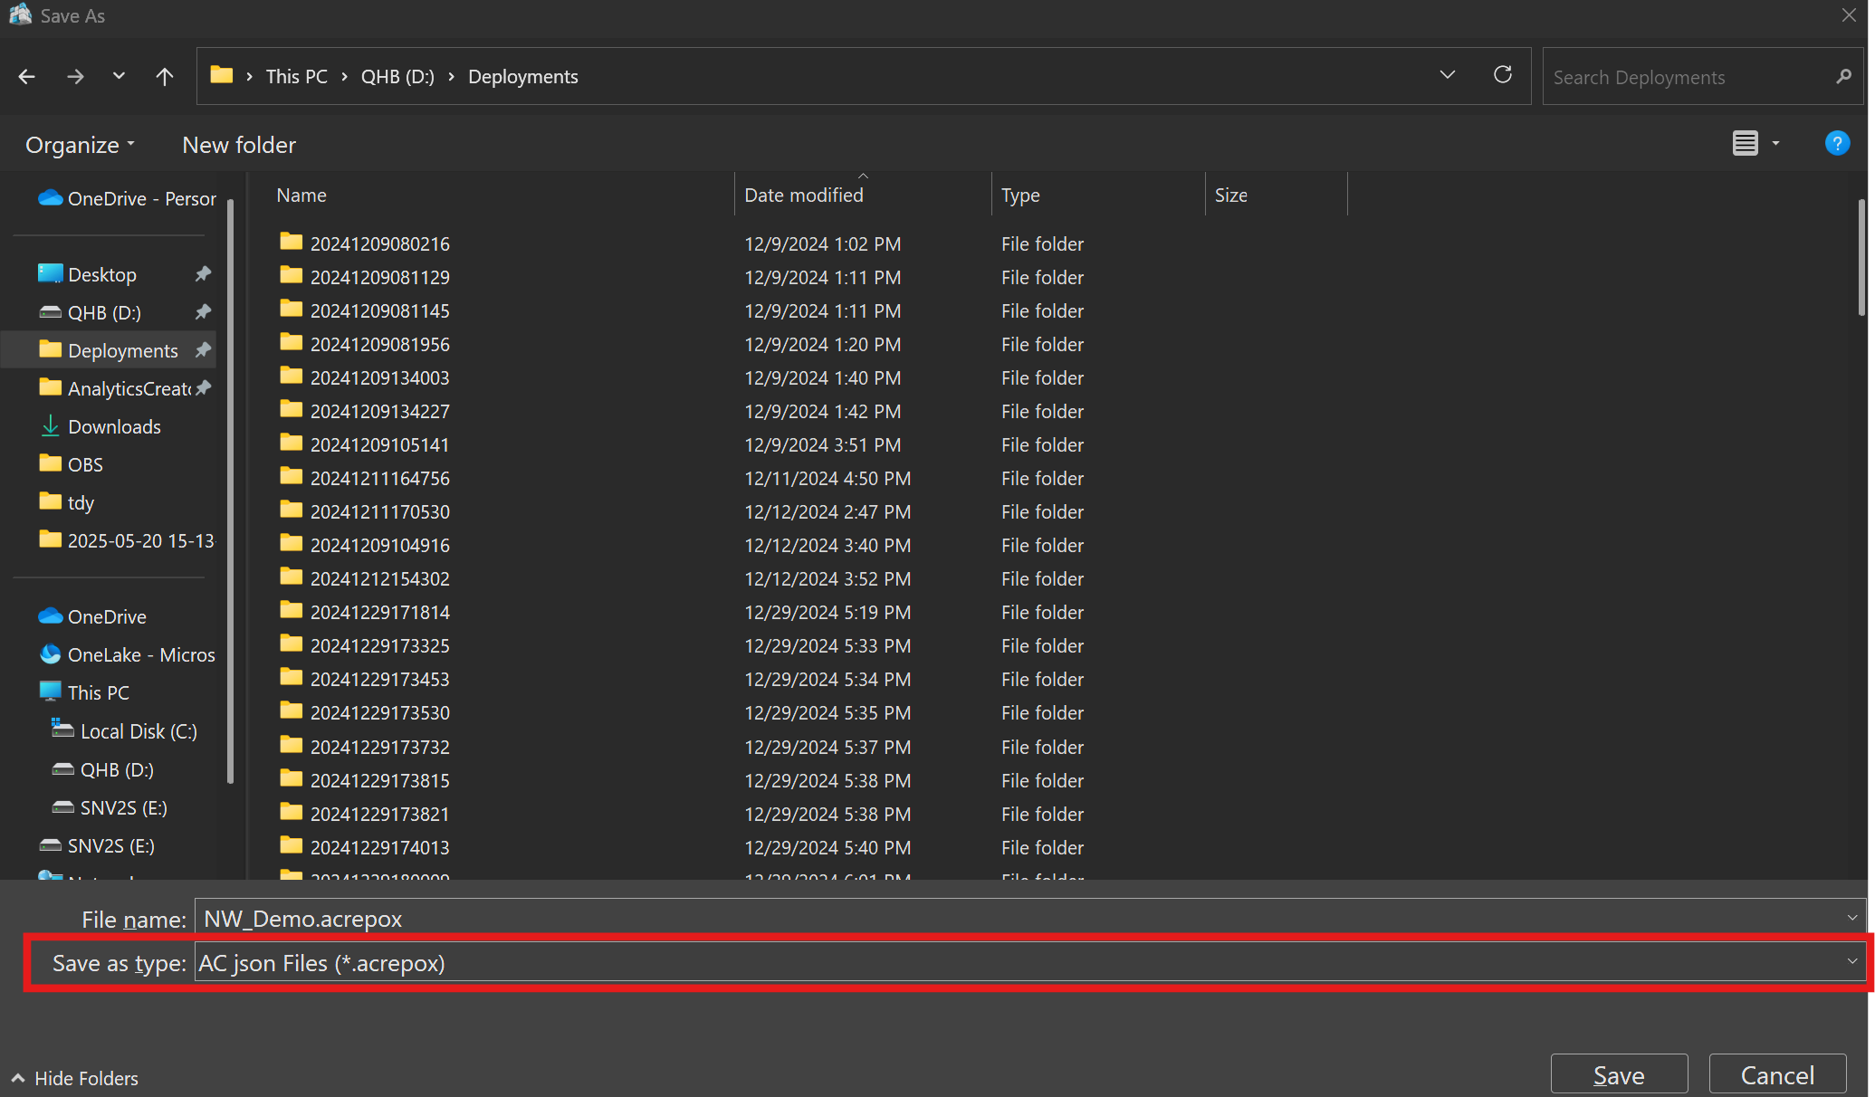Image resolution: width=1875 pixels, height=1097 pixels.
Task: Select folder 20241229173530
Action: (379, 712)
